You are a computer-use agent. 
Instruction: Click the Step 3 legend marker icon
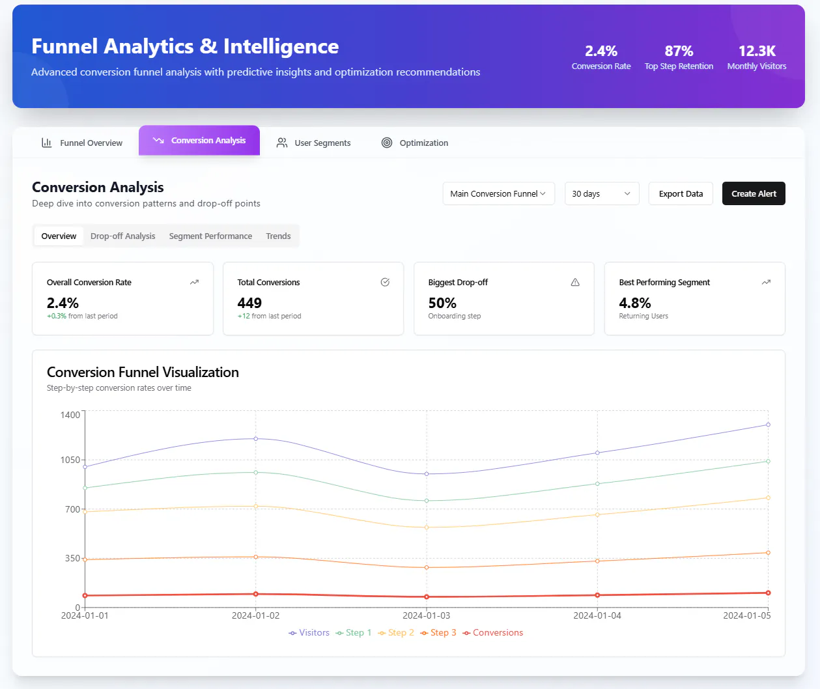point(424,633)
